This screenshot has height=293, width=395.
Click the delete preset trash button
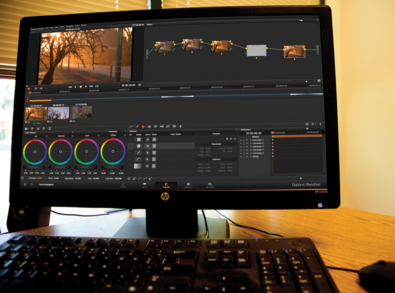tap(226, 138)
